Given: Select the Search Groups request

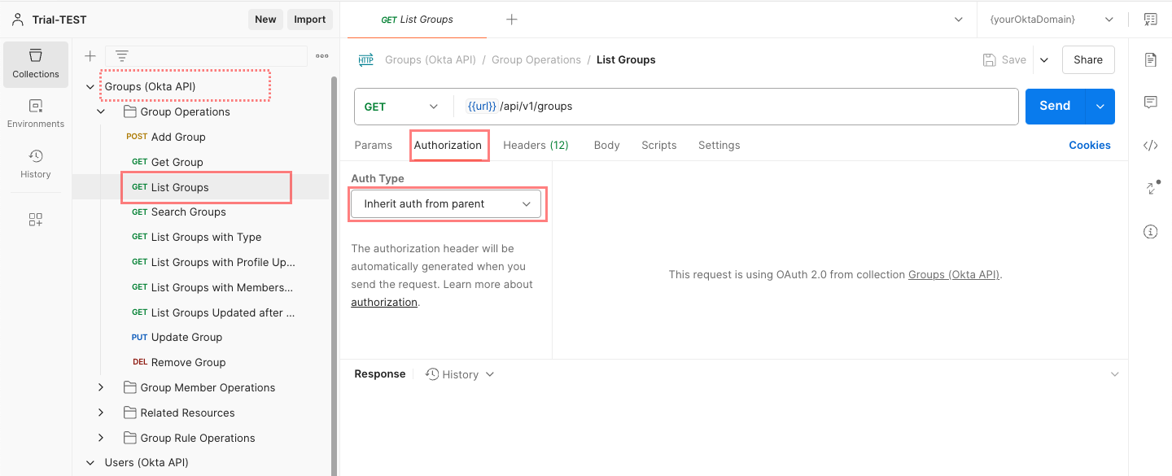Looking at the screenshot, I should 188,212.
